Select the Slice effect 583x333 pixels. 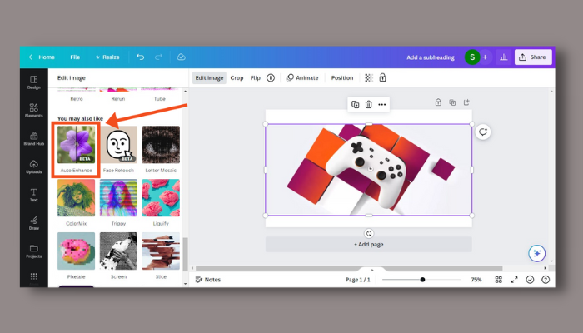[x=161, y=251]
